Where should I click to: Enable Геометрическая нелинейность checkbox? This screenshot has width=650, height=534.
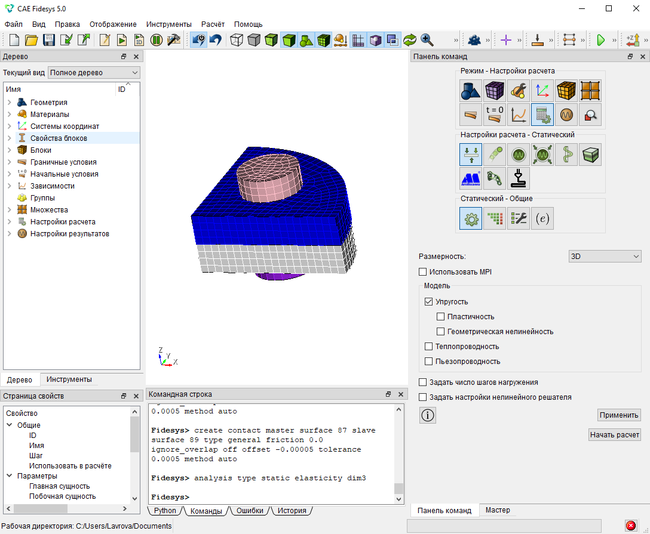(441, 332)
